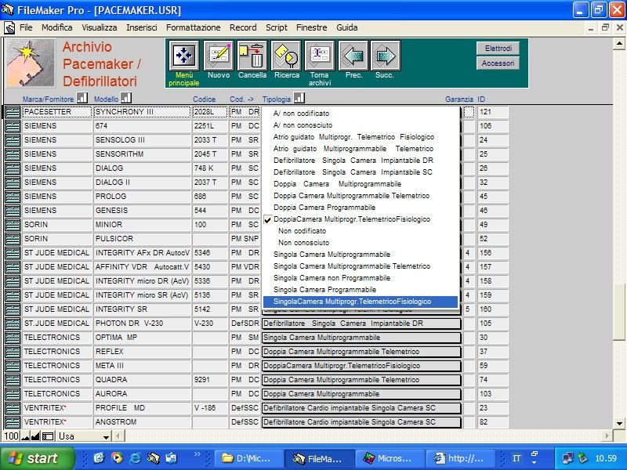Screen dimensions: 627x470
Task: Click sort icon next to Tipologia header
Action: [299, 99]
